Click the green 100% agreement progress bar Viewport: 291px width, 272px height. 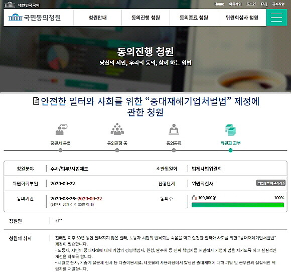(x=238, y=205)
